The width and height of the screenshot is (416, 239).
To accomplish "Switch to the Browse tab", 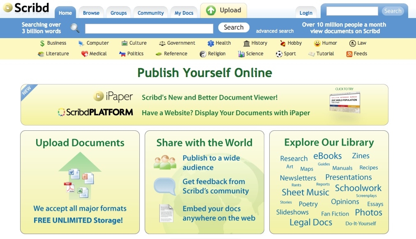I will tap(91, 13).
